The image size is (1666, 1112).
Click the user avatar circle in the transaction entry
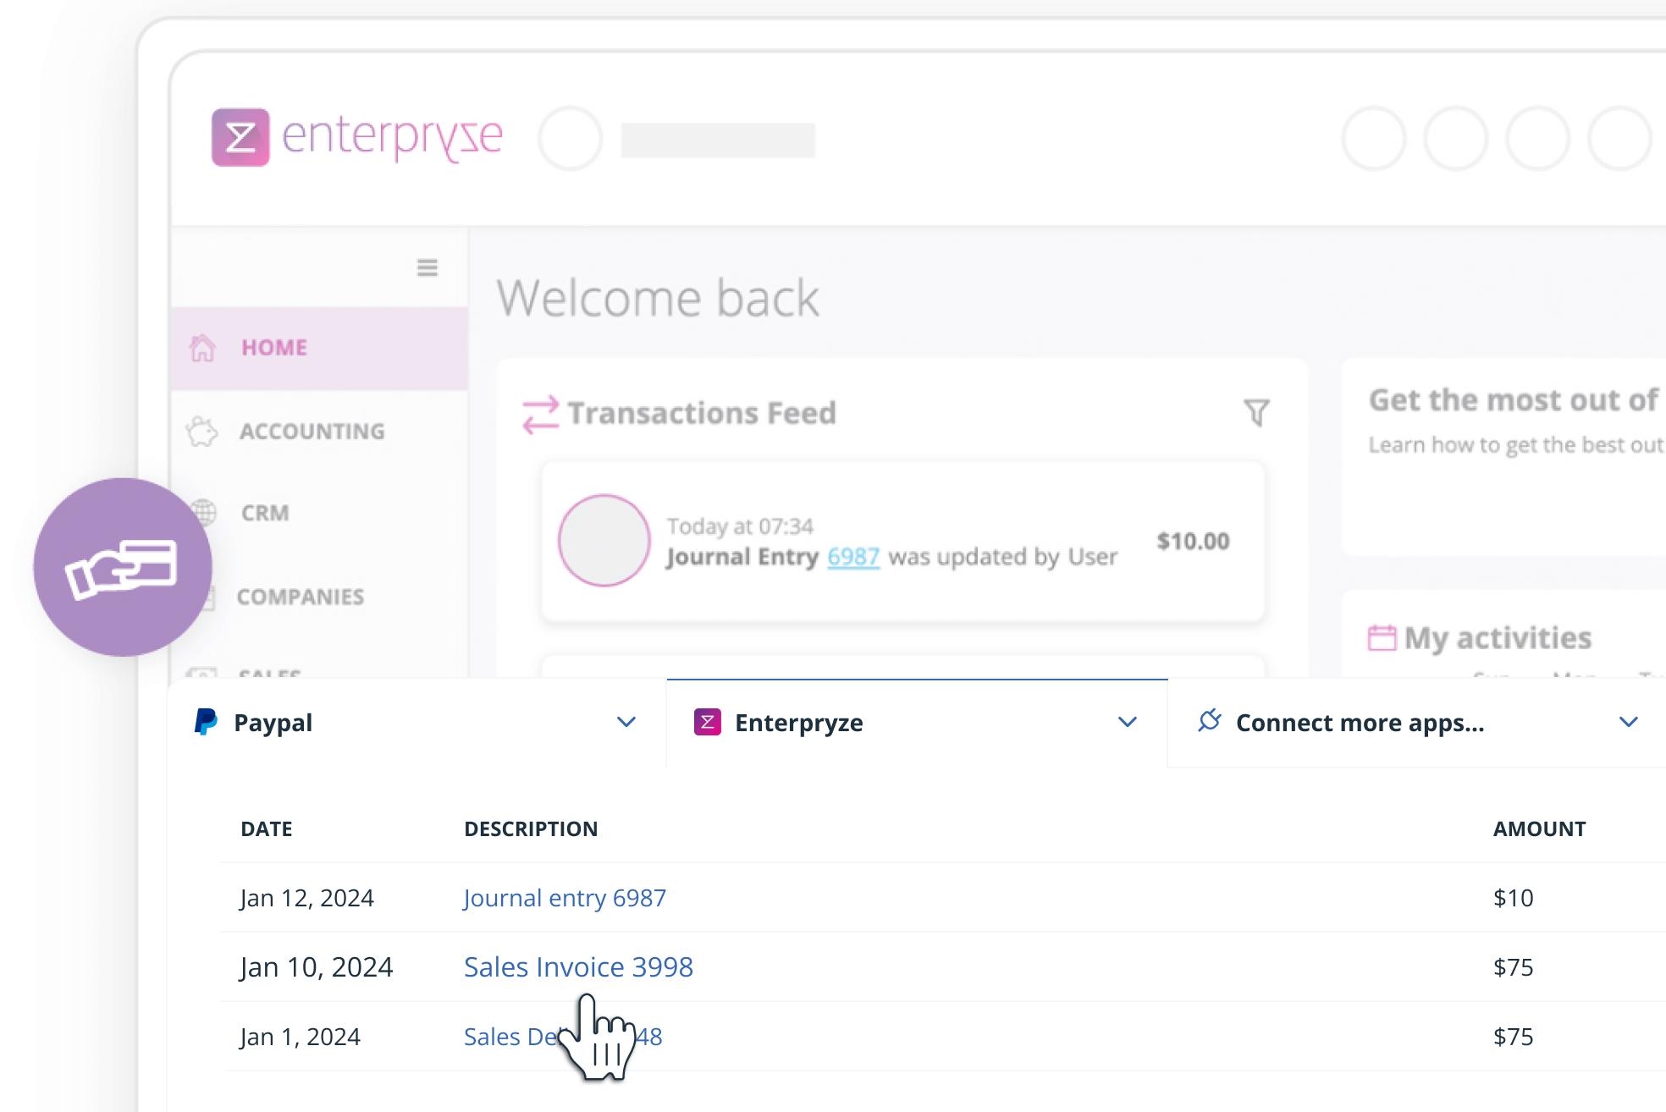(604, 541)
